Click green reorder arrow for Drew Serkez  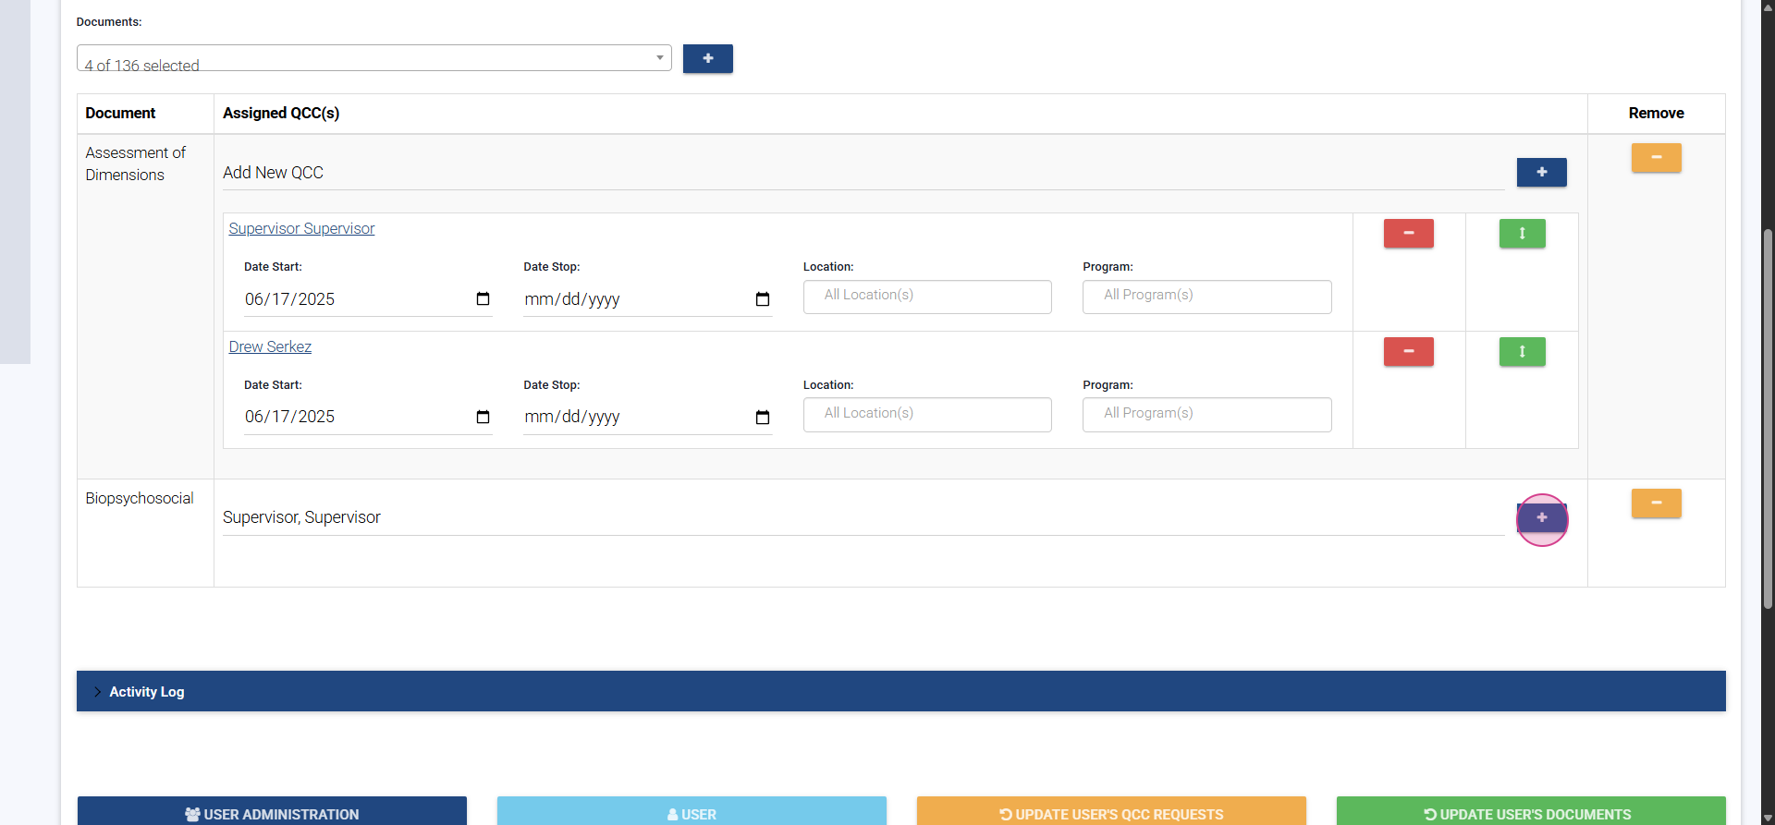coord(1521,351)
